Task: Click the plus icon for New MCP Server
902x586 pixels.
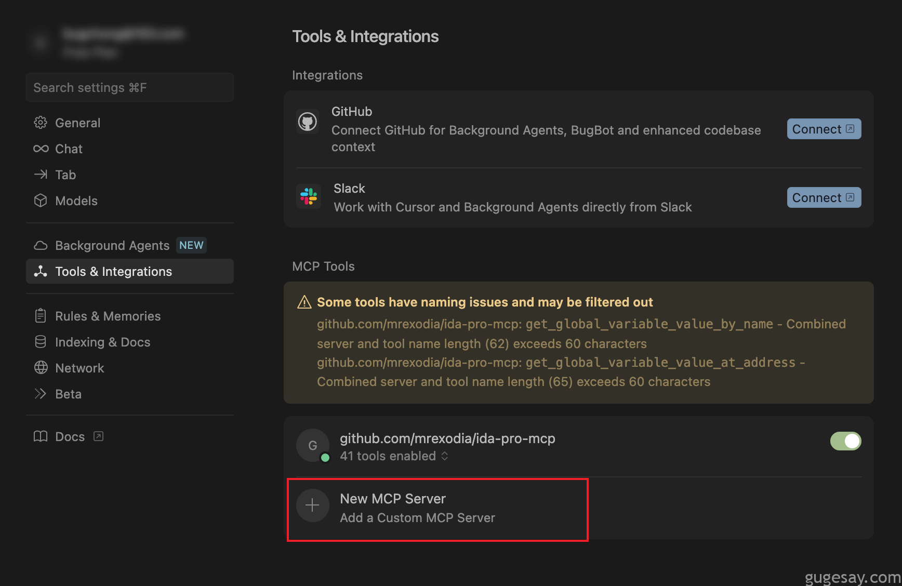Action: point(313,505)
